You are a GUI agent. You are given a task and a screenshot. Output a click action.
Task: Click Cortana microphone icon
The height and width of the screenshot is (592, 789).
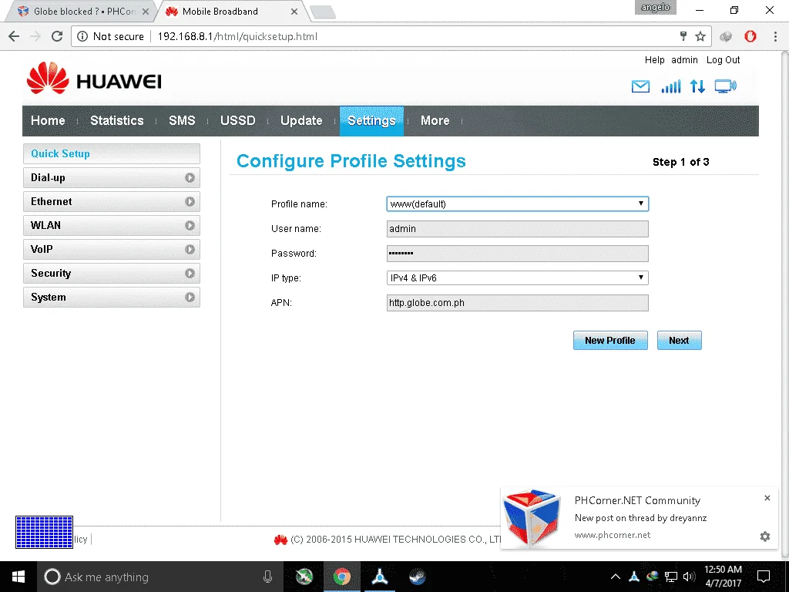pos(267,577)
